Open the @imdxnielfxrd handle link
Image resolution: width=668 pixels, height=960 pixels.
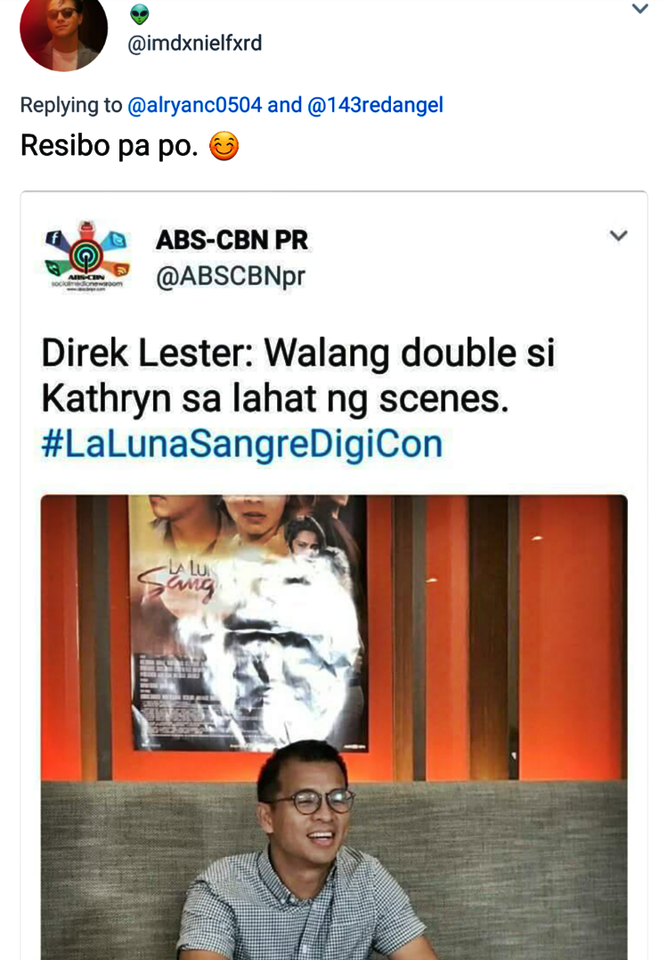coord(195,44)
